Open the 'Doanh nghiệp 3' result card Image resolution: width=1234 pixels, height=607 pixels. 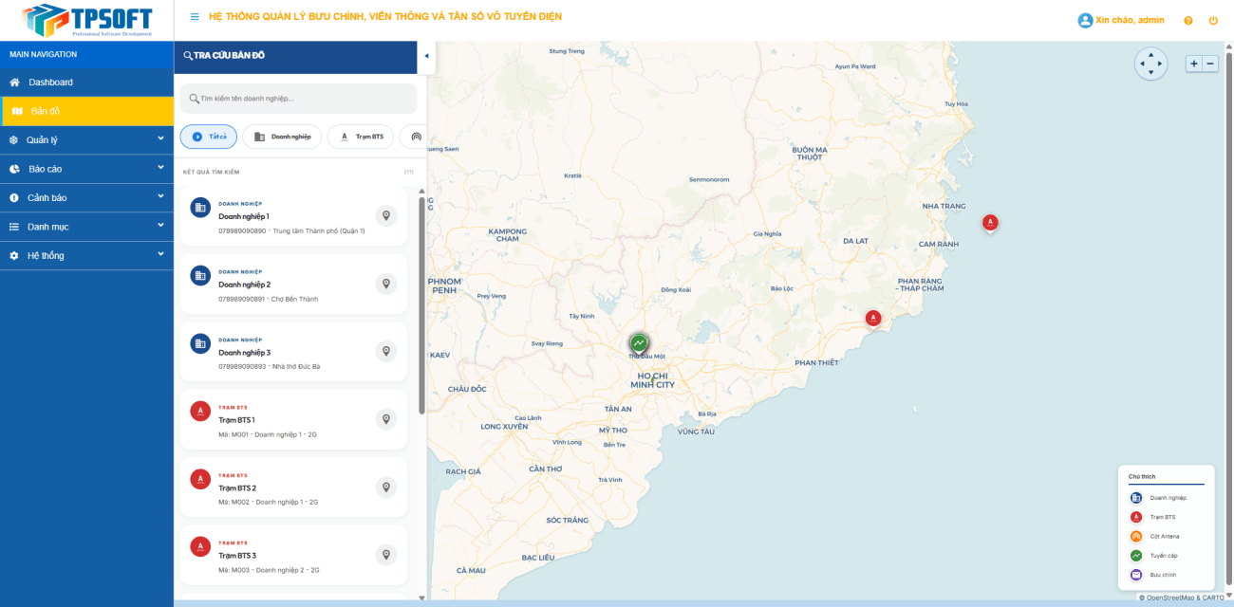pos(285,352)
